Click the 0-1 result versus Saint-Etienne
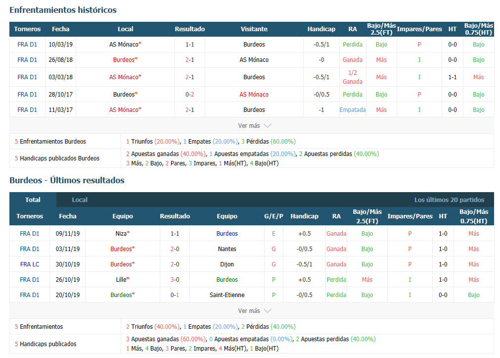This screenshot has height=358, width=500. [175, 295]
